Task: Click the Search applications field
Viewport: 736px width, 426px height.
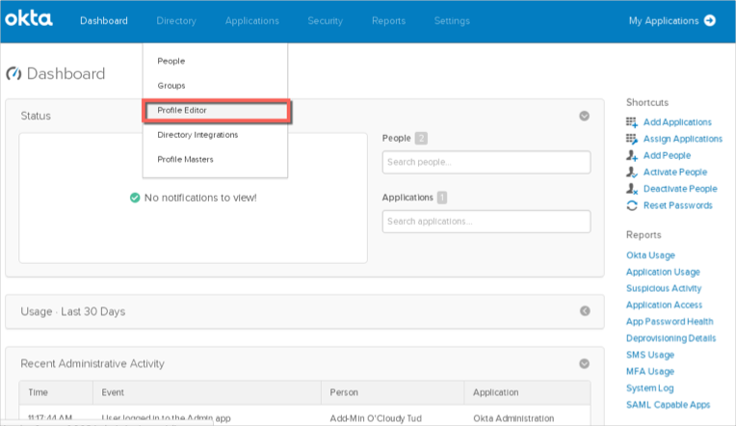Action: click(x=486, y=222)
